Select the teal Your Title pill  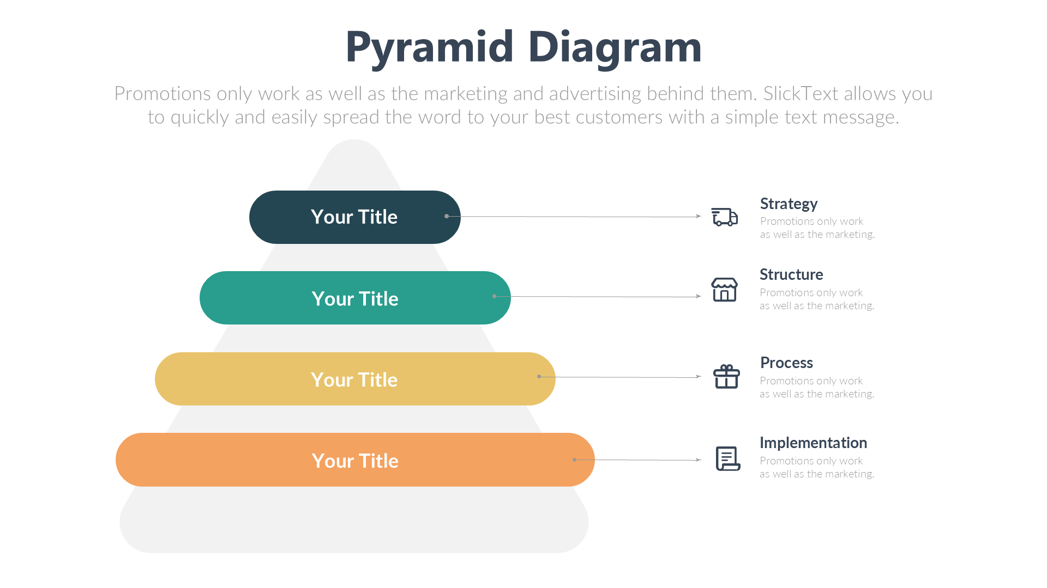[x=355, y=298]
